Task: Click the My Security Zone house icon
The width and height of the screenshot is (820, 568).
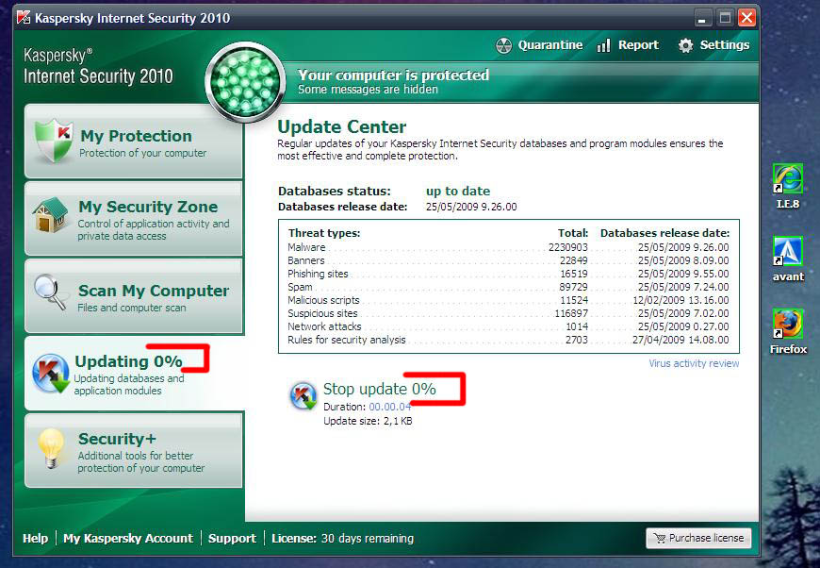Action: tap(50, 214)
